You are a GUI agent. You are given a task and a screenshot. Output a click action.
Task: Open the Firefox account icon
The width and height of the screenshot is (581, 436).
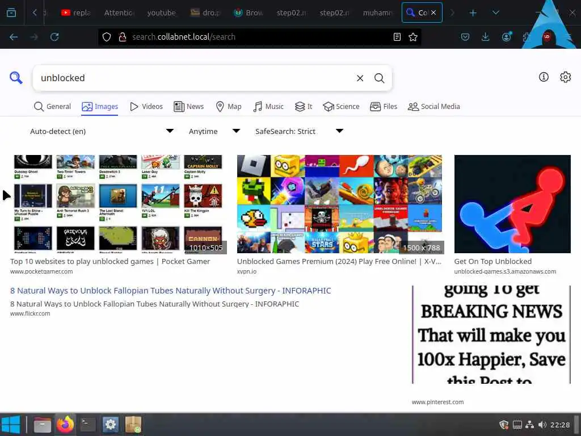[x=506, y=37]
